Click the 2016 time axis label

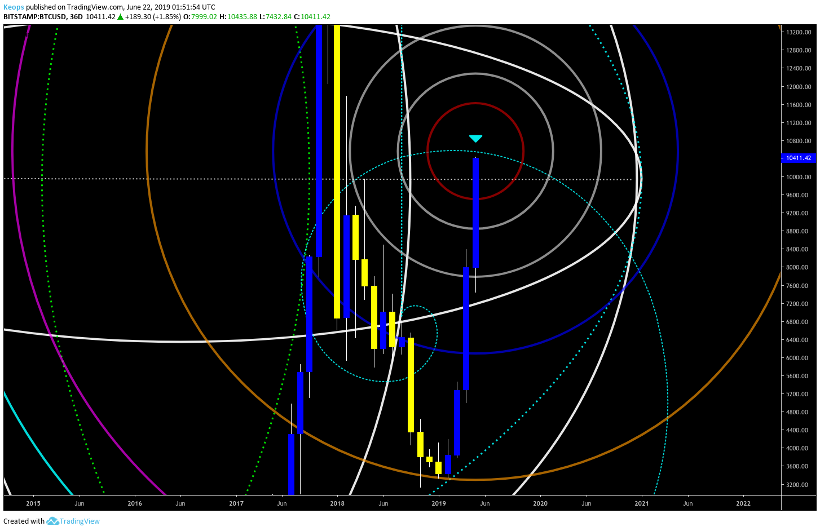(x=135, y=503)
